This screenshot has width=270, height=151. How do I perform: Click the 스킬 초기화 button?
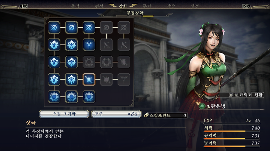coord(64,114)
